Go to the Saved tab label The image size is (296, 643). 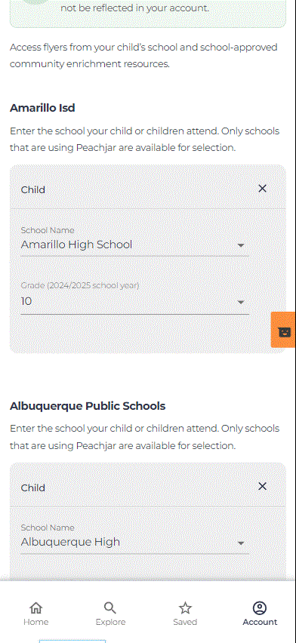click(x=185, y=622)
